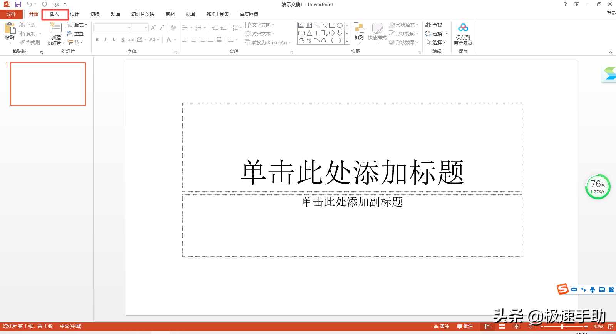Toggle bold formatting
Screen dimensions: 616x334
pyautogui.click(x=97, y=40)
